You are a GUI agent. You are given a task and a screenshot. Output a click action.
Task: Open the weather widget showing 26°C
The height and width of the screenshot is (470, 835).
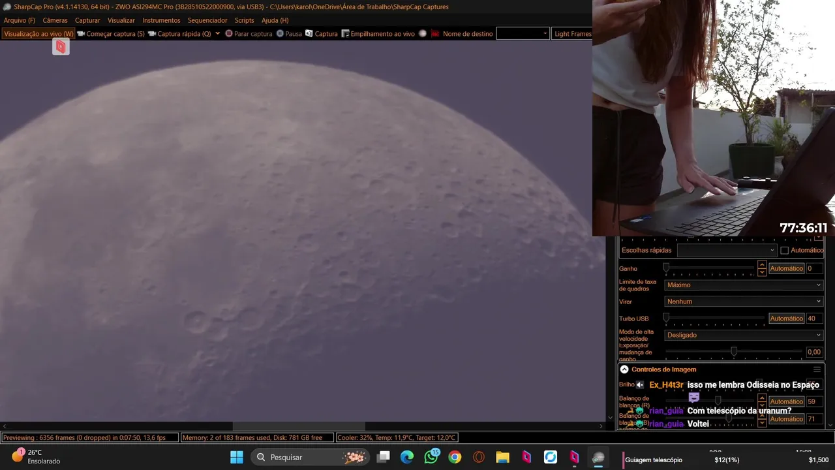click(36, 456)
